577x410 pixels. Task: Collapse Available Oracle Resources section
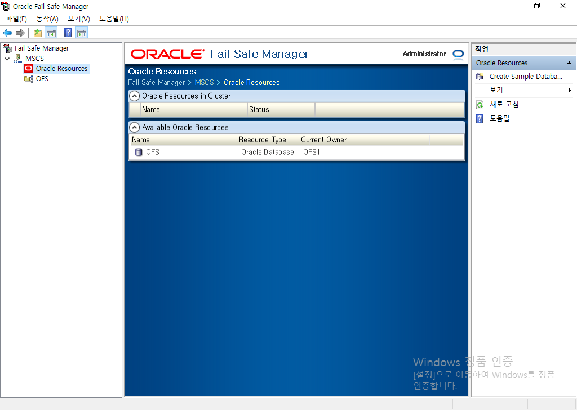pos(135,128)
